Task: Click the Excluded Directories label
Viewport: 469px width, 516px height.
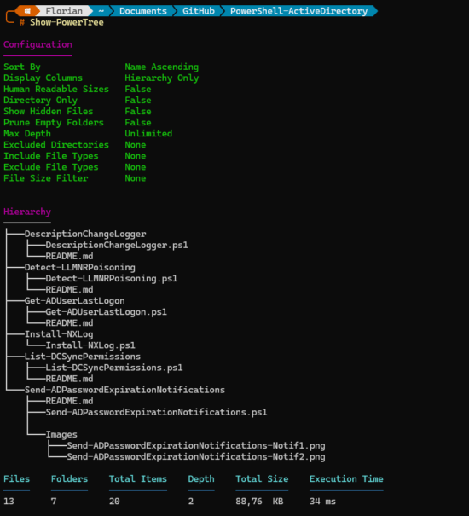Action: [56, 145]
